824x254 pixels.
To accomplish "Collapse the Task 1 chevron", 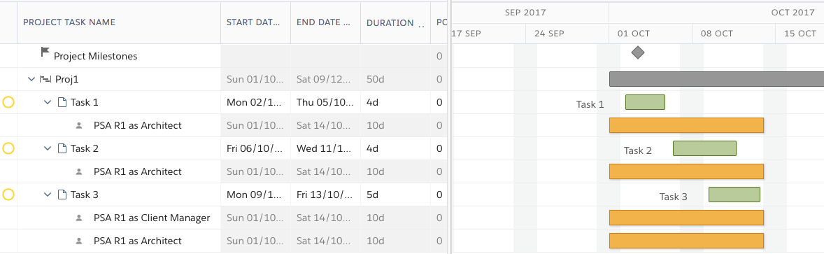I will [x=48, y=103].
